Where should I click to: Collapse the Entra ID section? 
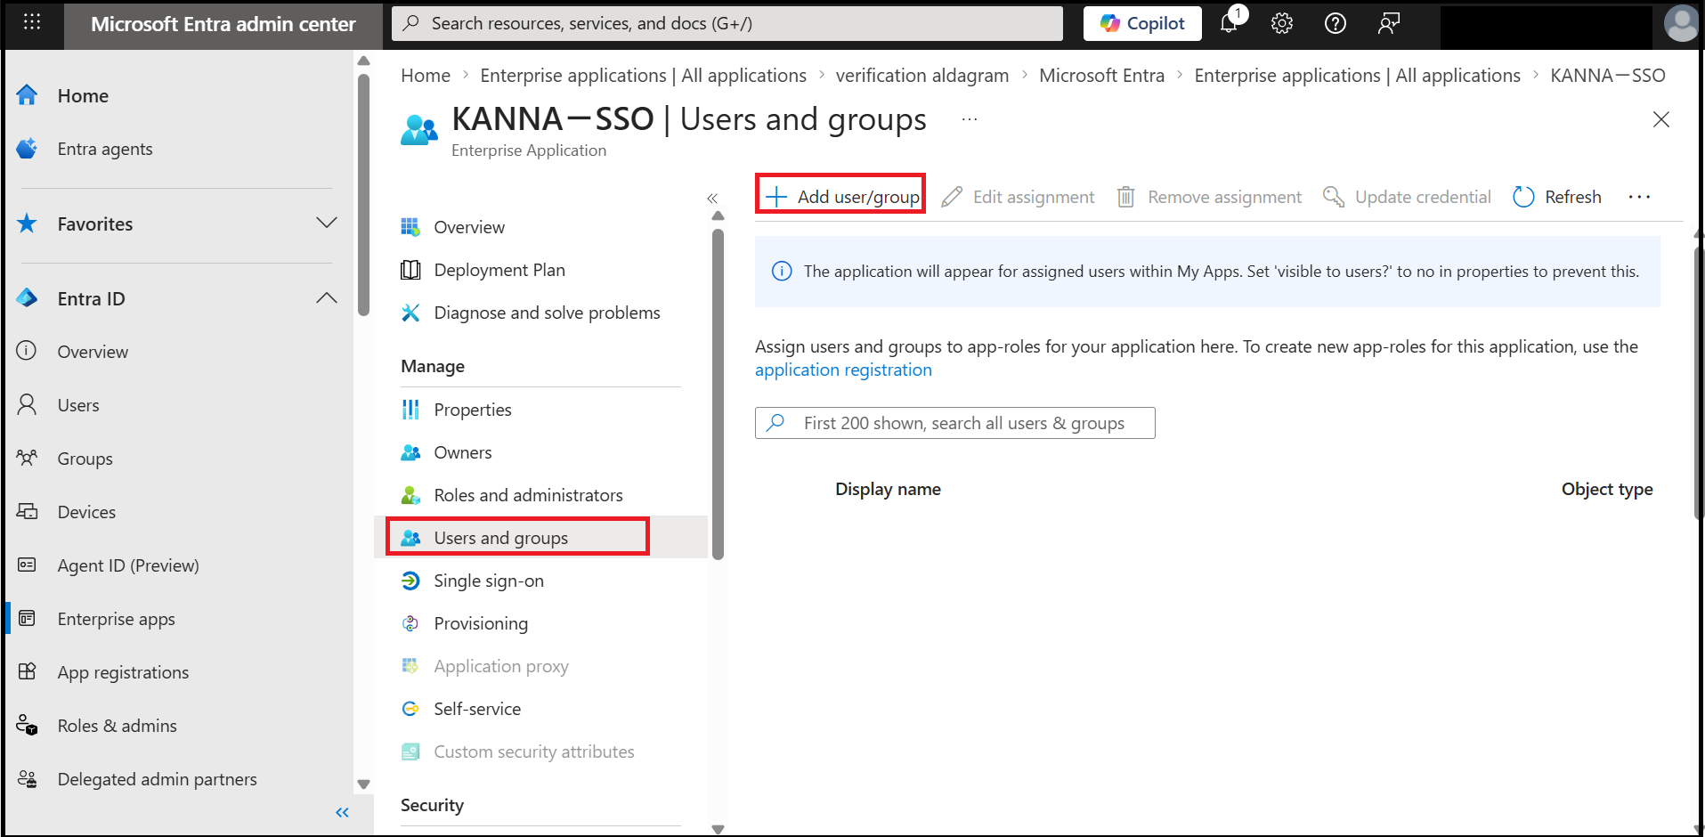coord(327,298)
